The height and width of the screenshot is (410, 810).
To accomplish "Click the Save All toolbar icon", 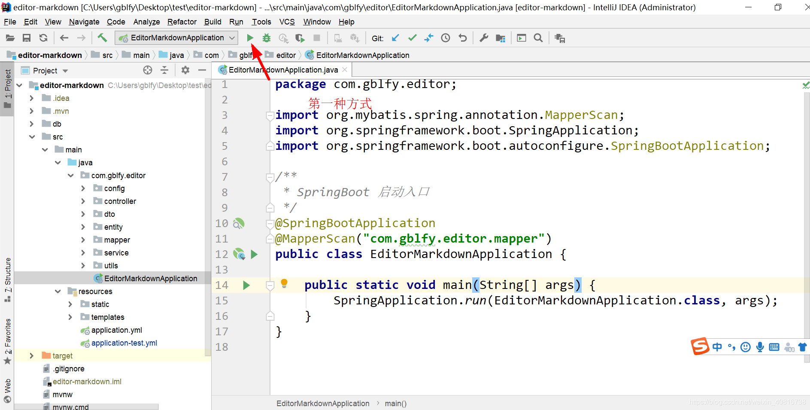I will click(27, 38).
